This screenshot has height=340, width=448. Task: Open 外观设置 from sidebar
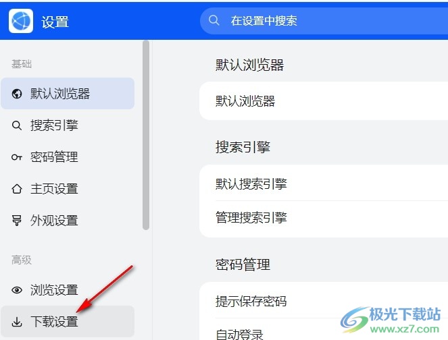pos(68,221)
